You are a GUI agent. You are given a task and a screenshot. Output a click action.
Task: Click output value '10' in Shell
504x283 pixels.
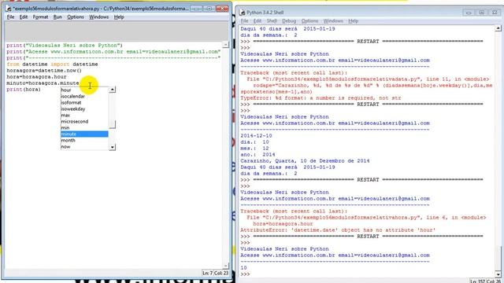tap(243, 268)
